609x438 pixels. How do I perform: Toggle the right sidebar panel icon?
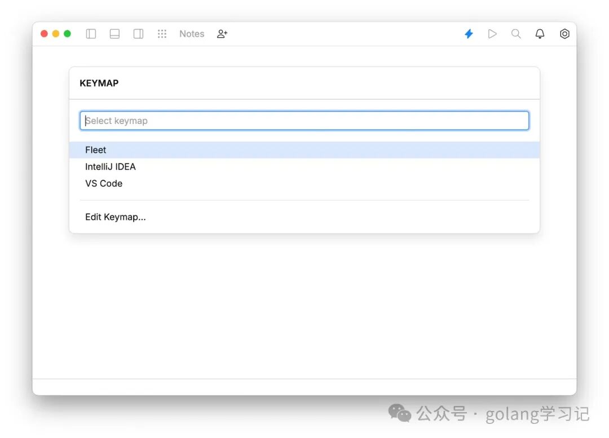pos(138,34)
